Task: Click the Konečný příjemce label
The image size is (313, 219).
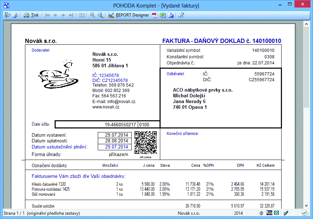Action: click(183, 133)
